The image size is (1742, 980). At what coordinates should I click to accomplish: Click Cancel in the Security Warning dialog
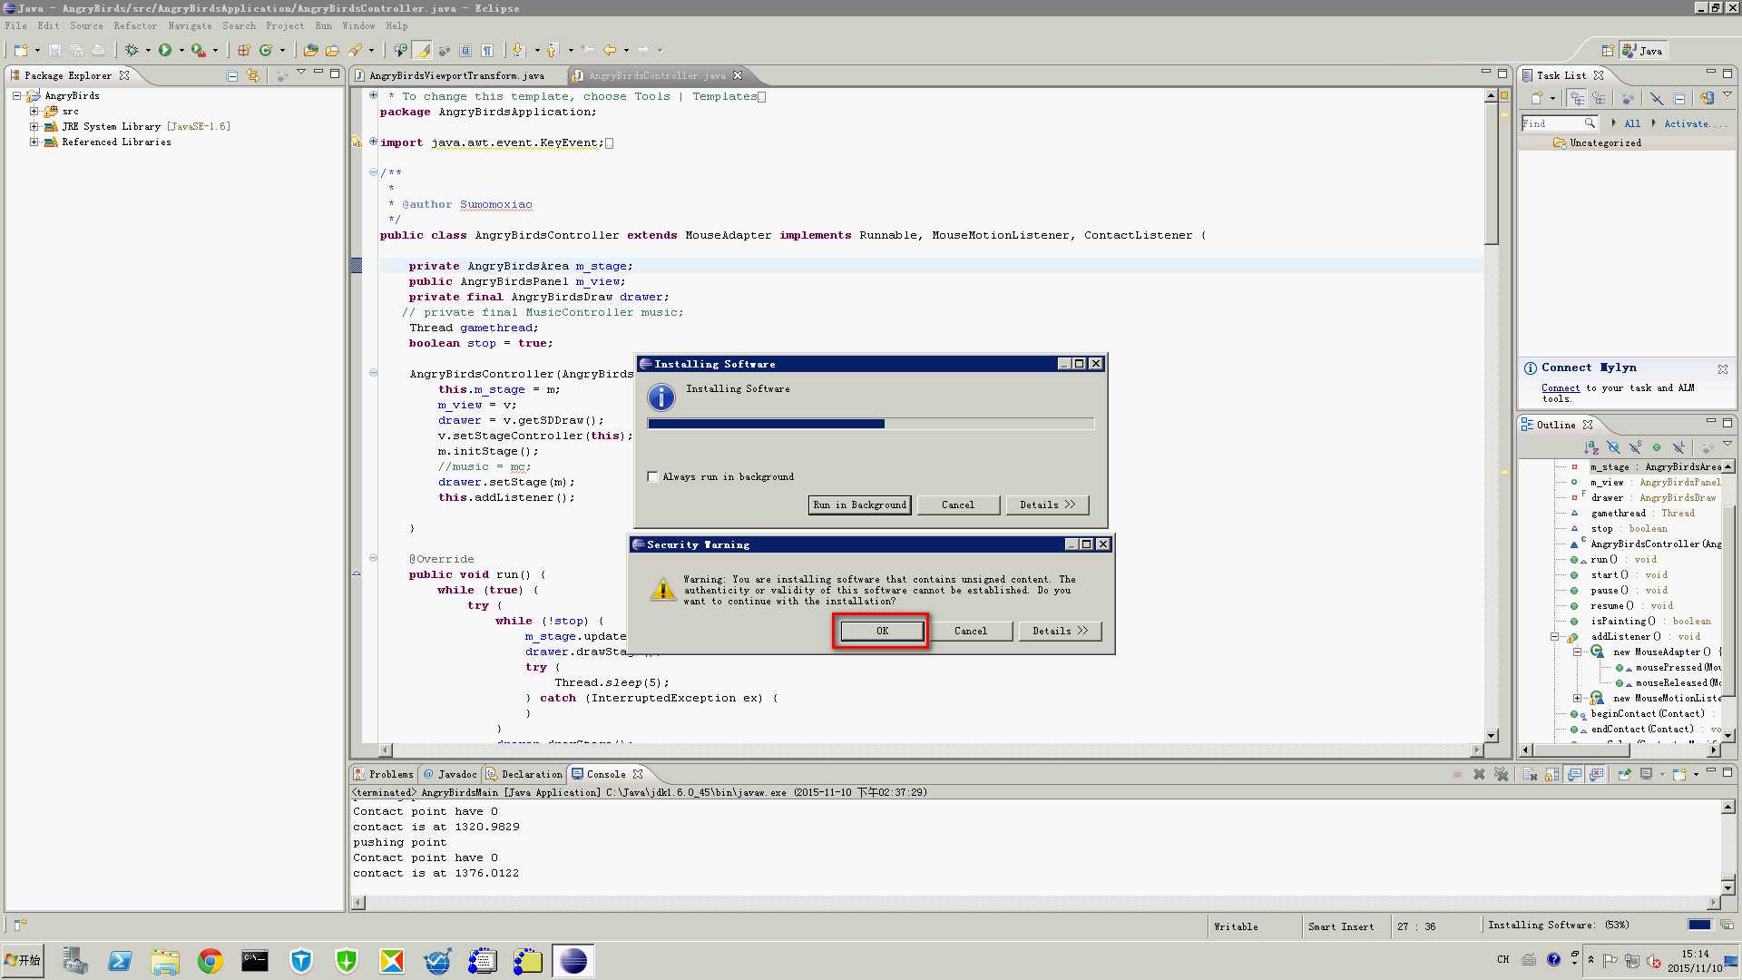click(971, 631)
